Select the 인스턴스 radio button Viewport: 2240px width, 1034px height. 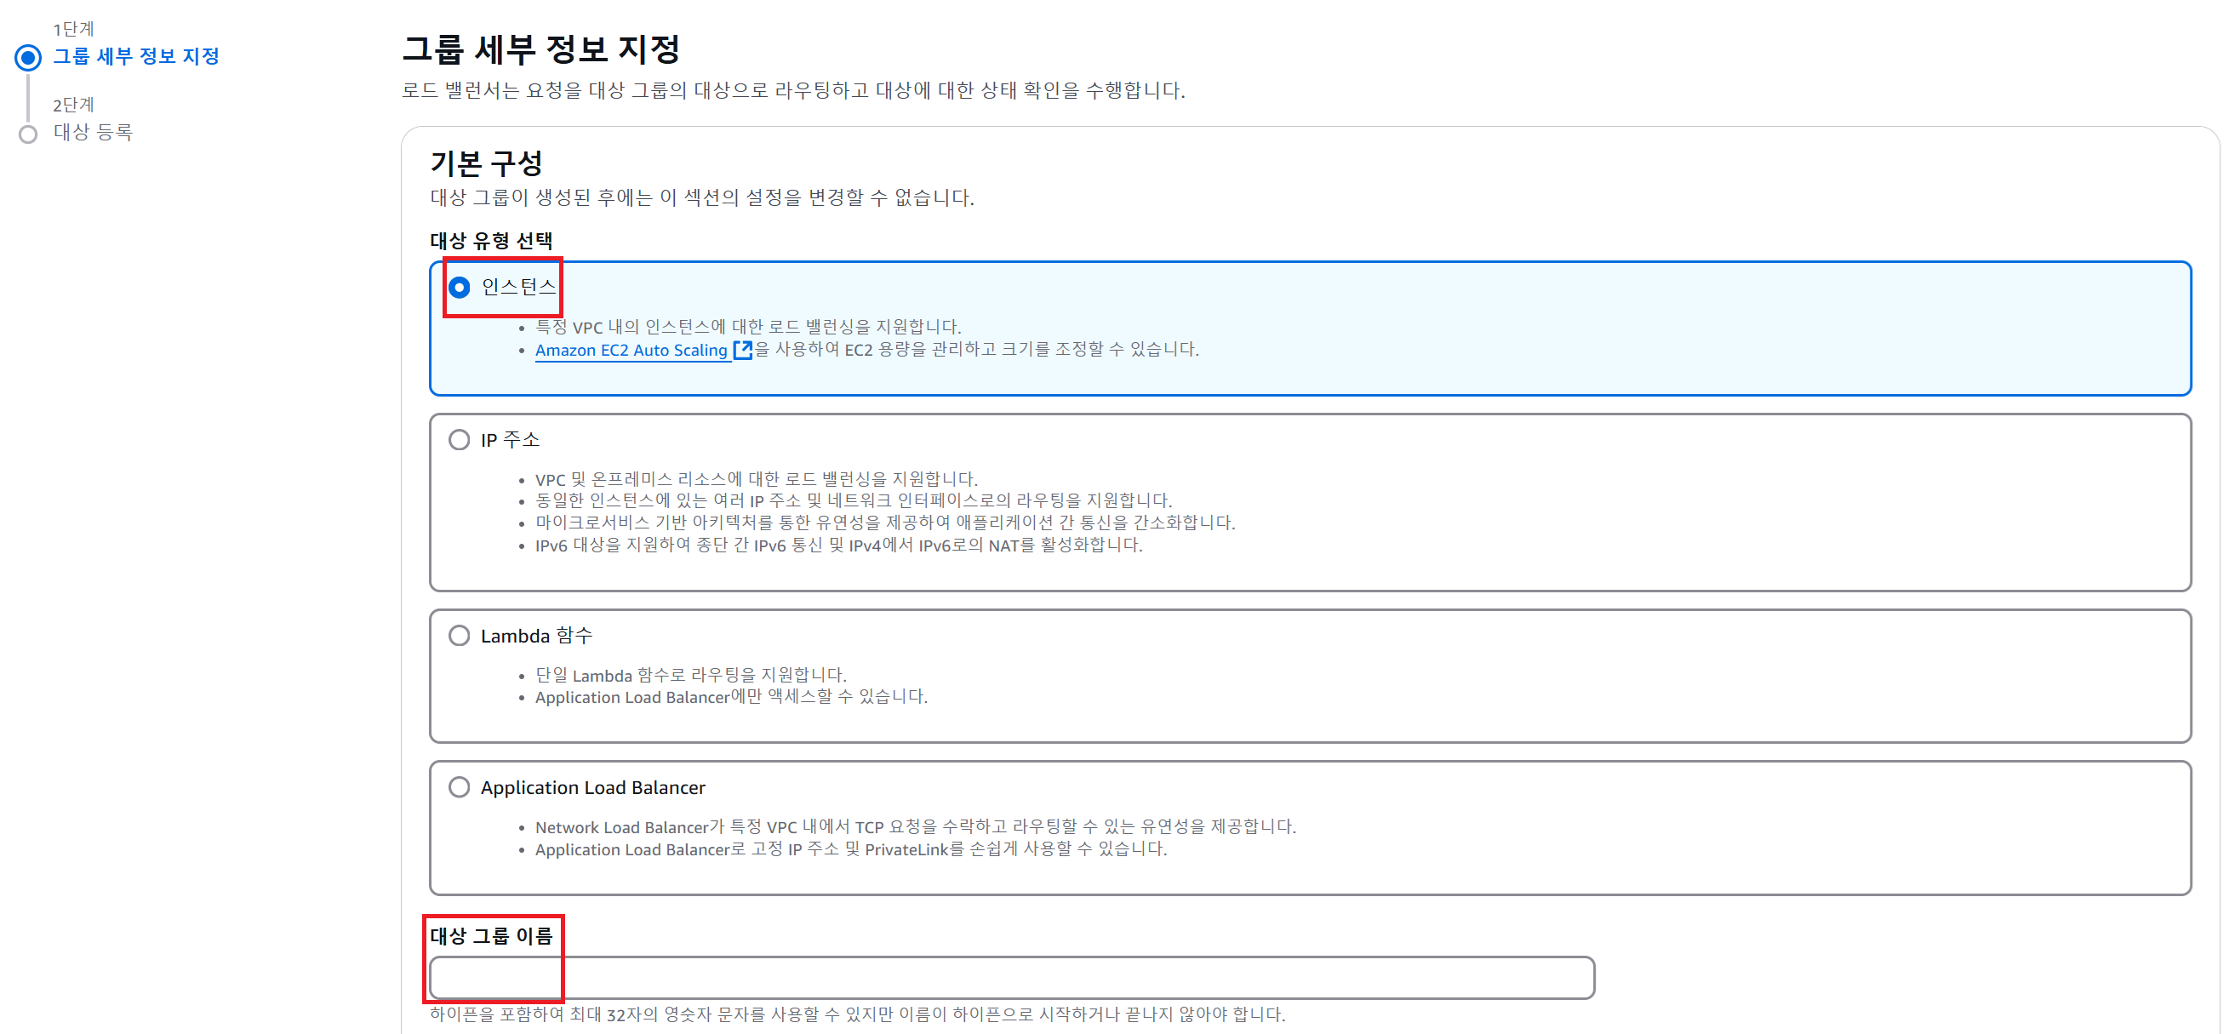pos(459,287)
